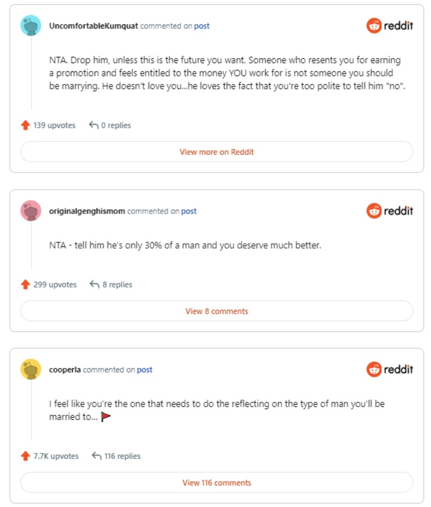Image resolution: width=431 pixels, height=507 pixels.
Task: Click upvote arrow beside 139 upvotes
Action: pos(25,125)
